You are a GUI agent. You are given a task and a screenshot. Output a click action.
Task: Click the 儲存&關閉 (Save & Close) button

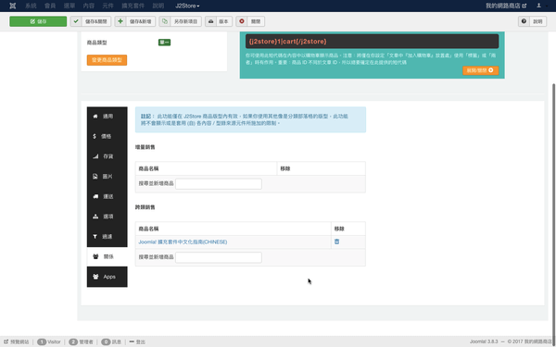pos(91,21)
